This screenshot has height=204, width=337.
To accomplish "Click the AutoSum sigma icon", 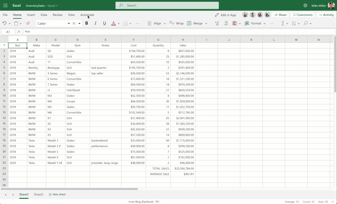I will 283,24.
